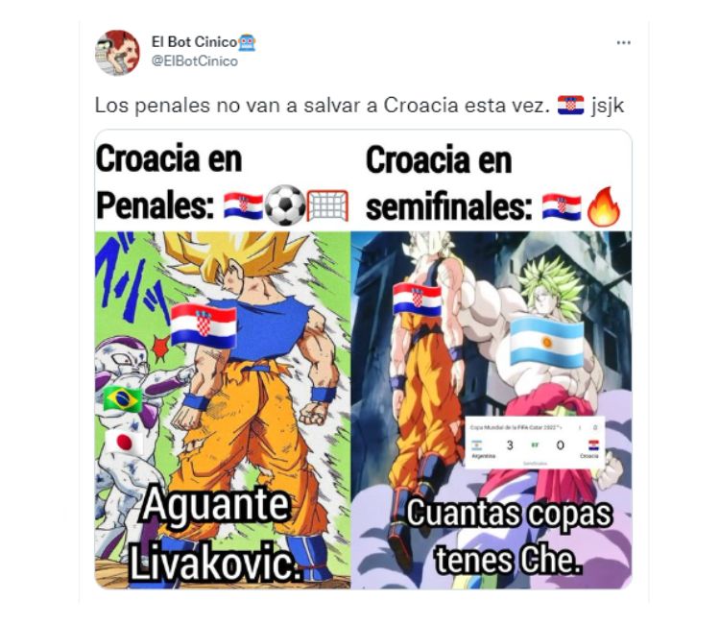
Task: Click the Argentina 3-0 Croacia score card
Action: point(535,444)
